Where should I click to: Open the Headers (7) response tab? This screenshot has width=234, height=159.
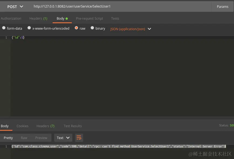tap(45, 126)
